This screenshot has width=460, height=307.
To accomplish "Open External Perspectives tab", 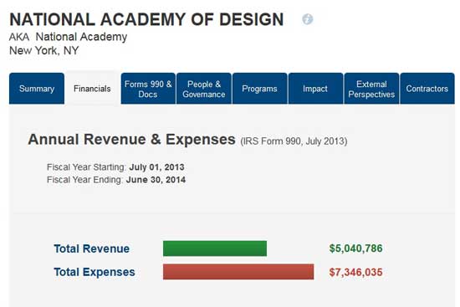I will (371, 89).
